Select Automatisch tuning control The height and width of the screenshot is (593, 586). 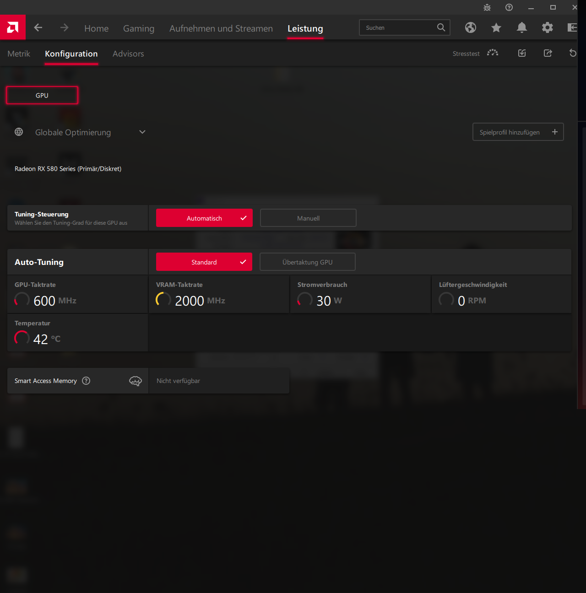point(204,218)
